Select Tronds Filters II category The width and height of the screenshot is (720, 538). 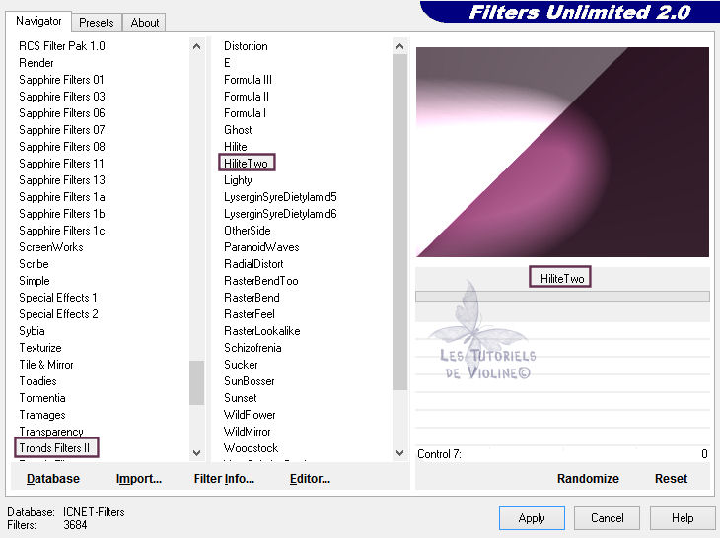pos(58,448)
